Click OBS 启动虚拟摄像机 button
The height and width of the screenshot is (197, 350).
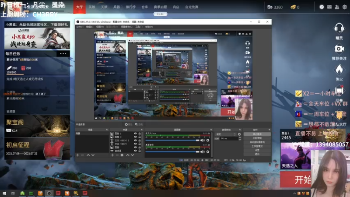[257, 142]
